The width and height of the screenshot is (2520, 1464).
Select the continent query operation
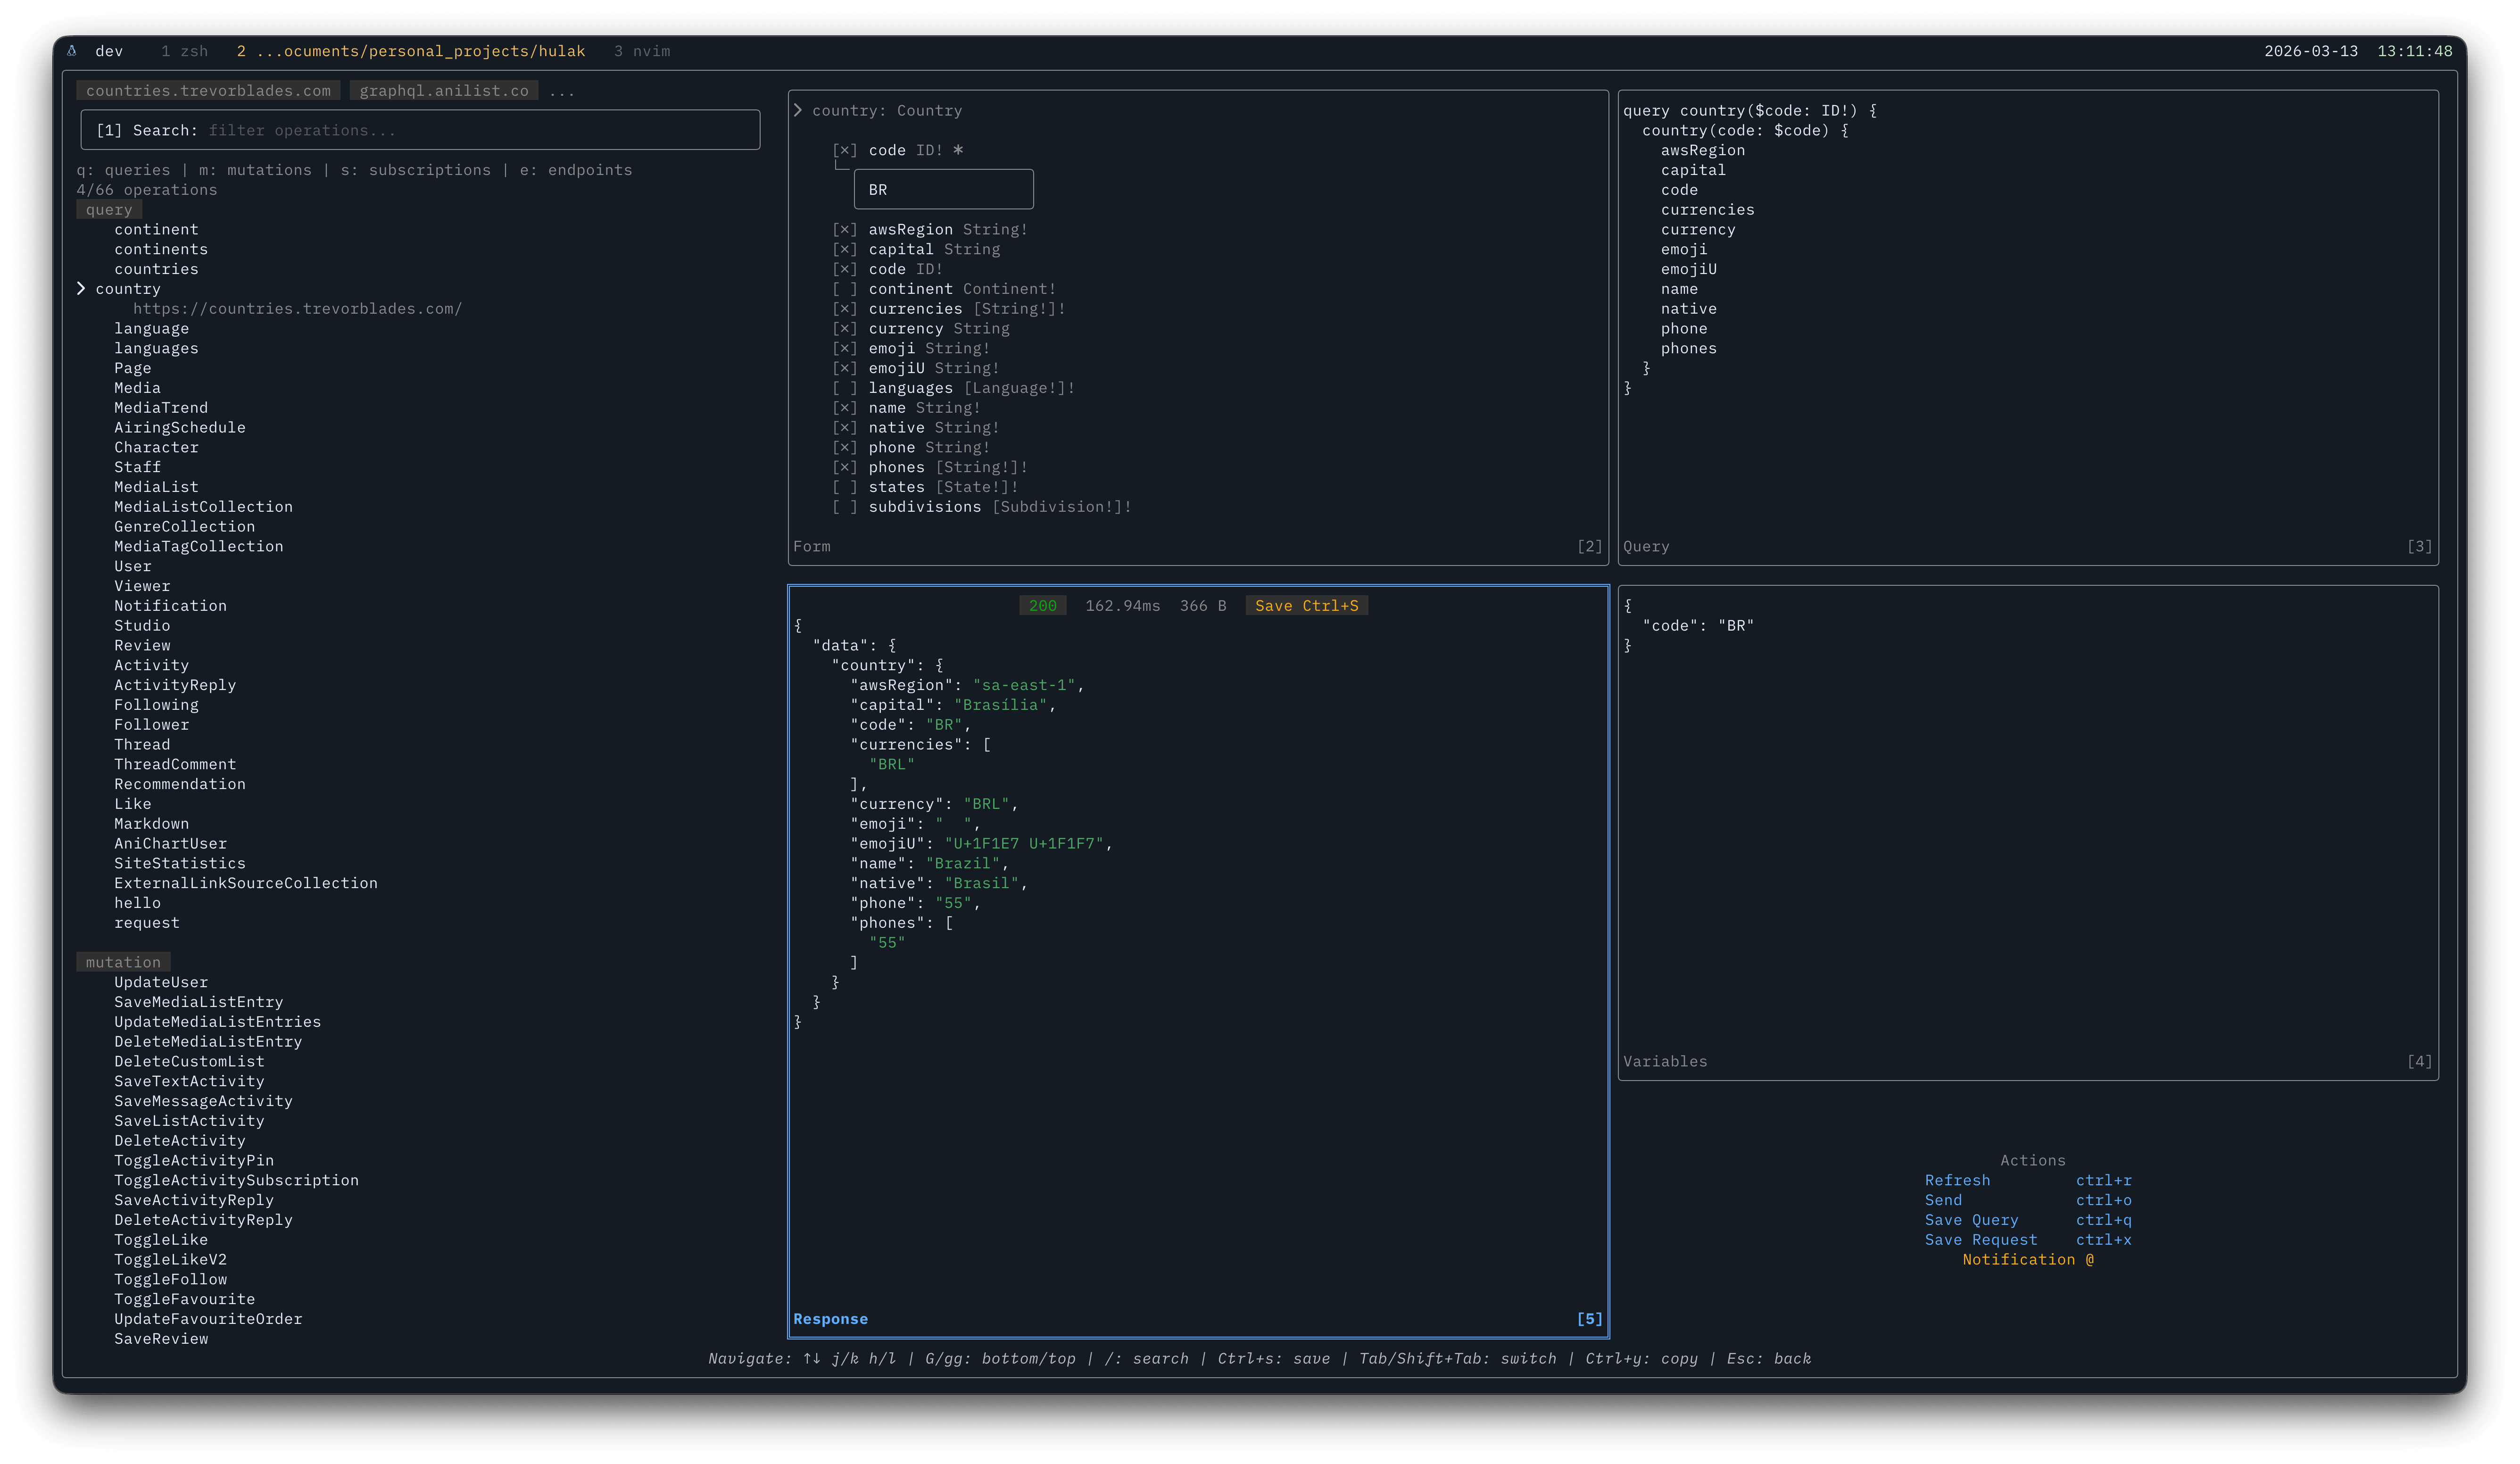[x=156, y=229]
